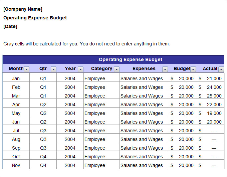Click the Actual column header label

point(210,68)
